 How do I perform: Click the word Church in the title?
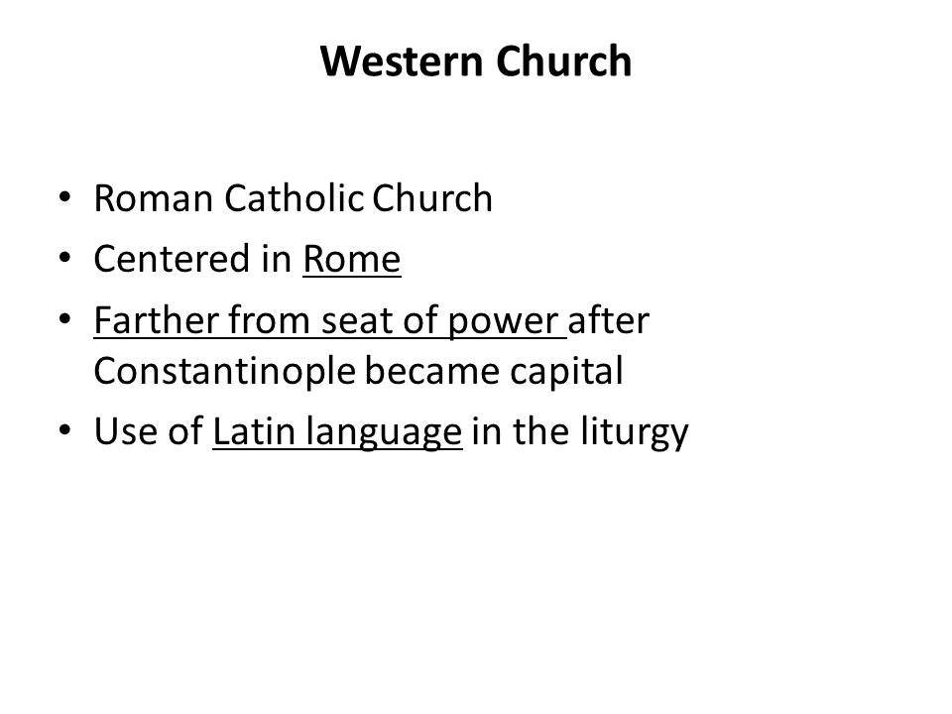564,61
